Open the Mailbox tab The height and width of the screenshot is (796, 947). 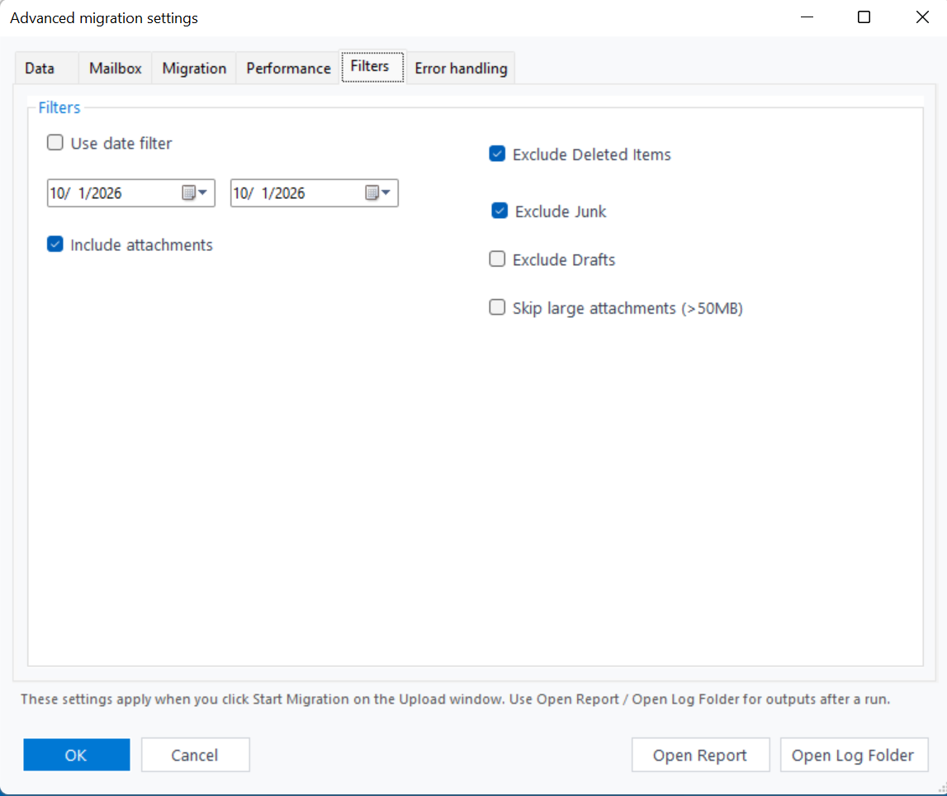116,69
